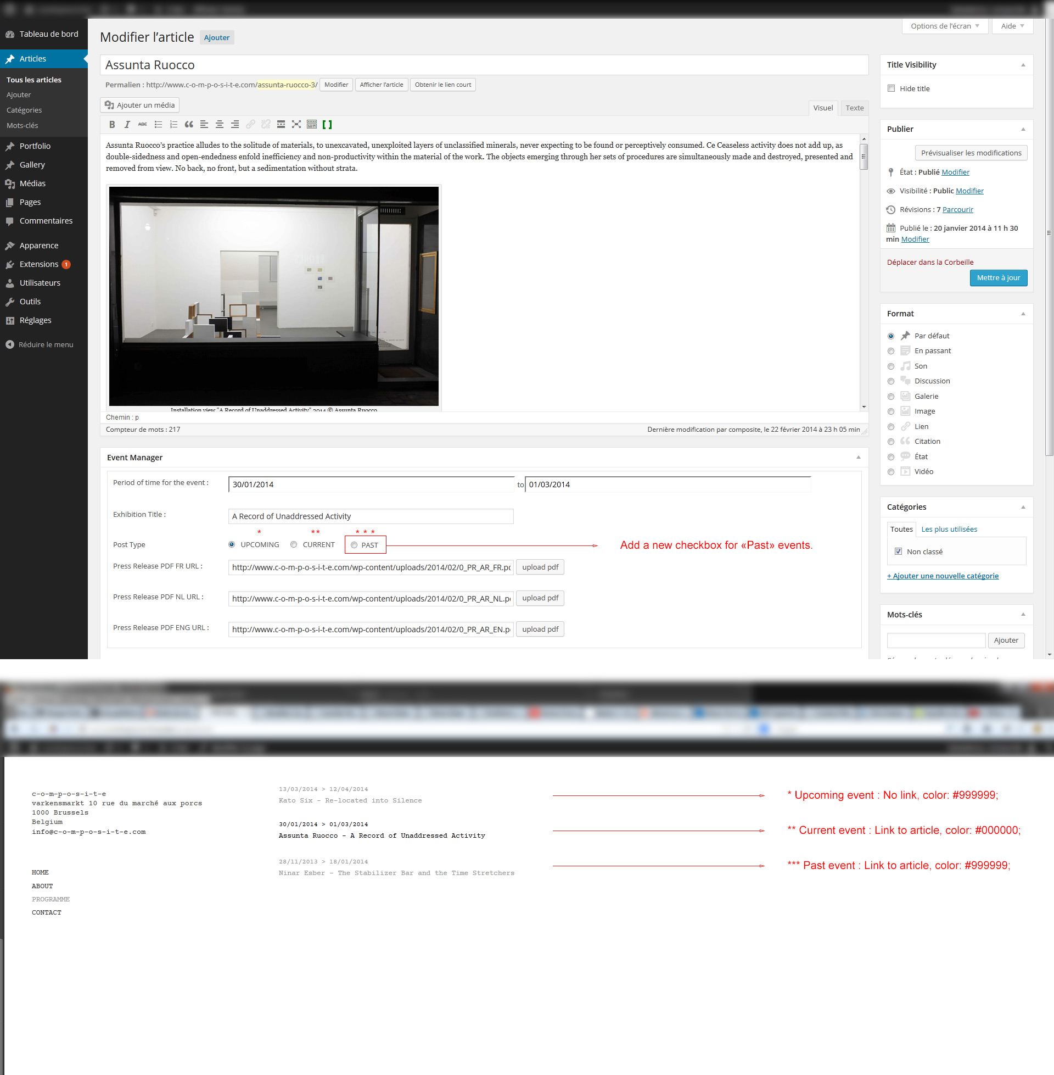The width and height of the screenshot is (1054, 1075).
Task: Apply strikethrough (ABC) formatting
Action: click(142, 124)
